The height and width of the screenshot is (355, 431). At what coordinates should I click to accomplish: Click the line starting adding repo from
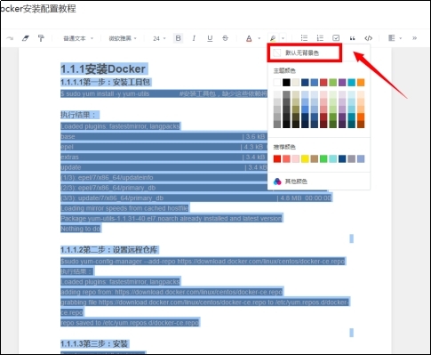(172, 292)
